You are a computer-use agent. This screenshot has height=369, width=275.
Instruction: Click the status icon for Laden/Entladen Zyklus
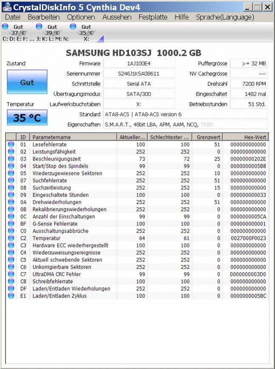coord(11,296)
